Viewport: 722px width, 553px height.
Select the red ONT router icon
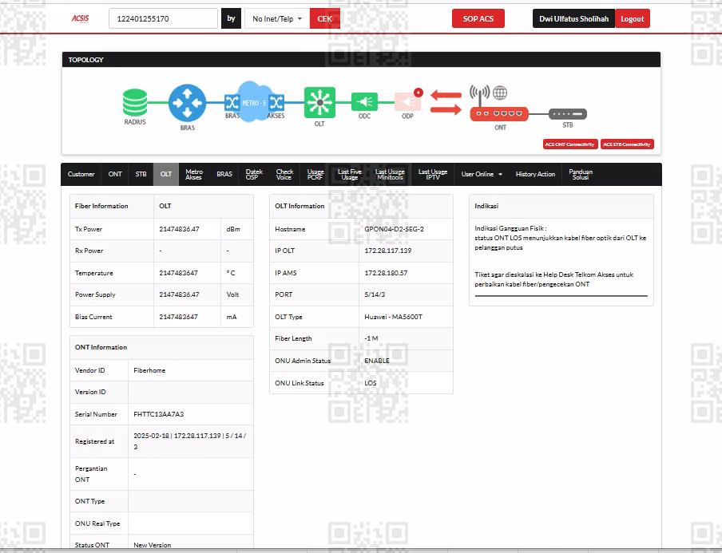499,113
